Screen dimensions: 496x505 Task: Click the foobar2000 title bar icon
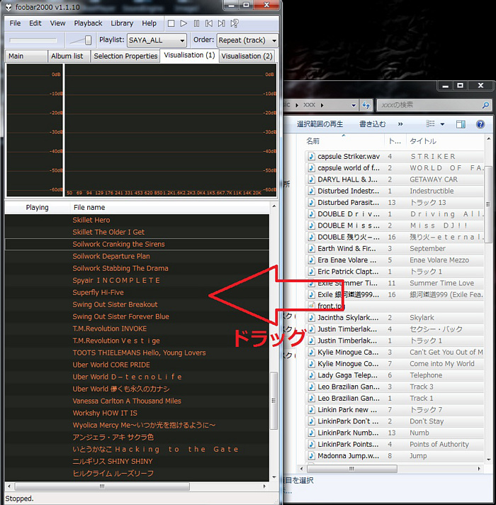coord(9,7)
